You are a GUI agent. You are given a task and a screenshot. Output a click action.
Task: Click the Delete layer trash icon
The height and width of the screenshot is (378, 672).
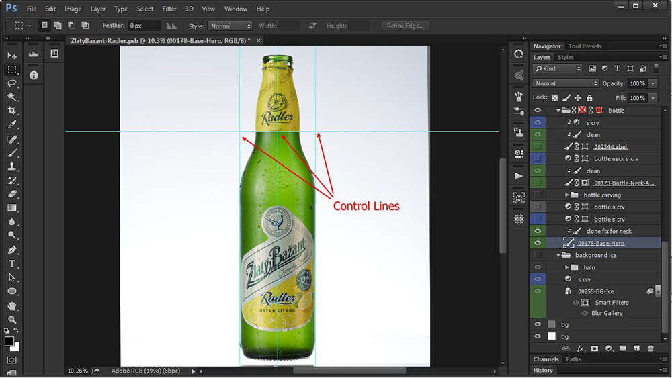(650, 348)
